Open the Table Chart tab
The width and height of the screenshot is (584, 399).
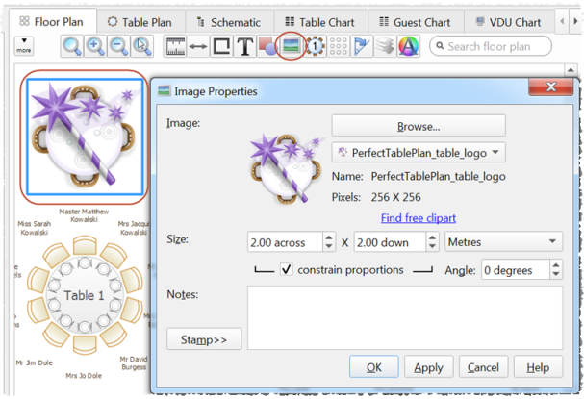[x=320, y=22]
